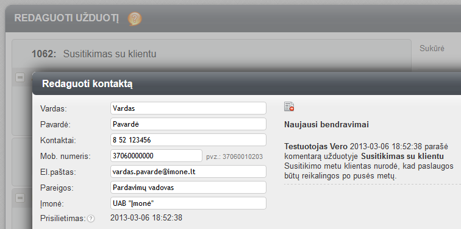Collapse the lower task section minus button
The width and height of the screenshot is (461, 229).
[x=20, y=198]
